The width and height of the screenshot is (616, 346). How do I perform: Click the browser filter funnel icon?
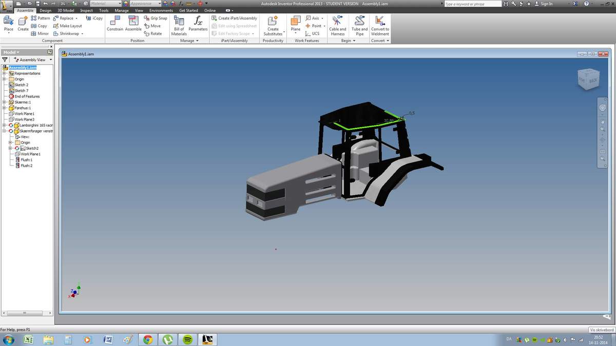[5, 60]
